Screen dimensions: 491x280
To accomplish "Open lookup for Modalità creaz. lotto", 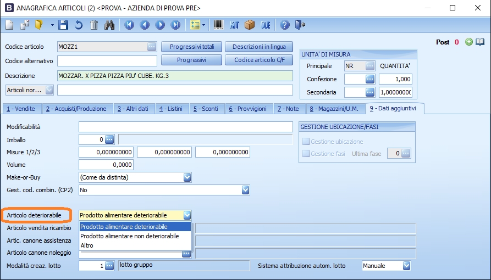I will pyautogui.click(x=109, y=266).
